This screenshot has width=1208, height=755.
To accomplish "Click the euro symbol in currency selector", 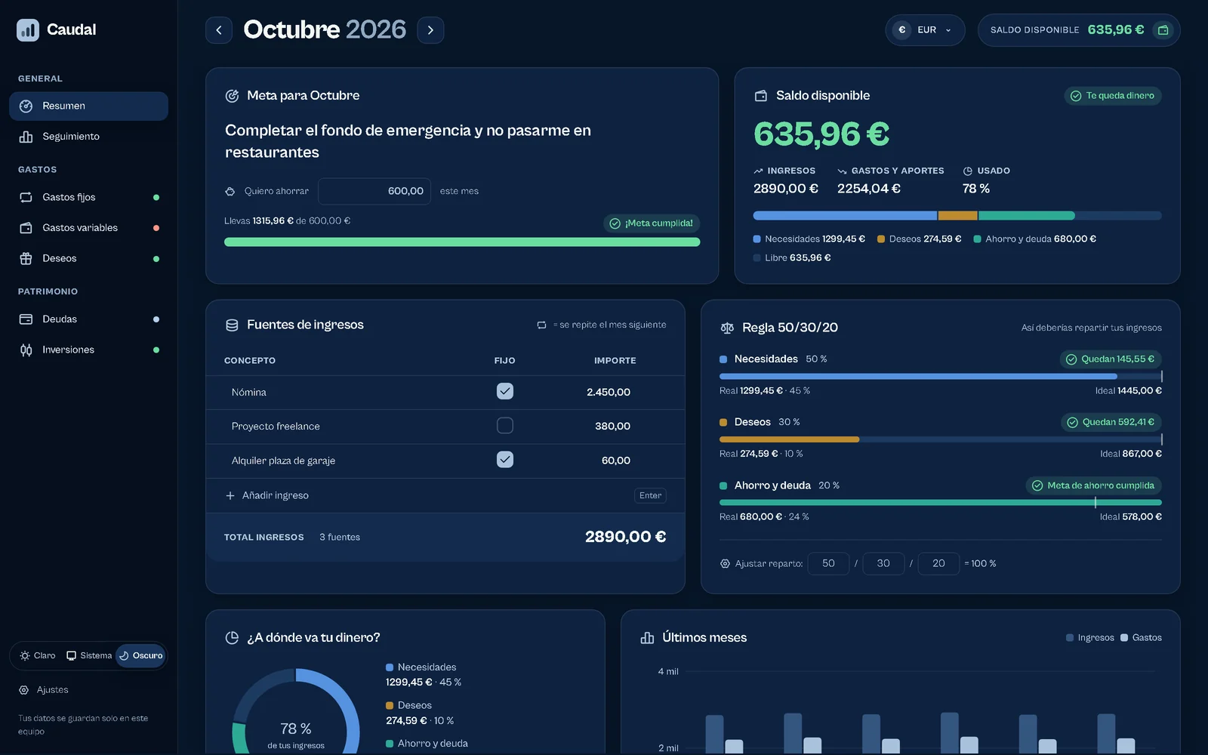I will tap(901, 30).
